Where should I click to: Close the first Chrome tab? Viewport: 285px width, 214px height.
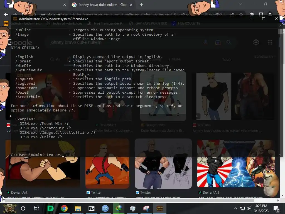pyautogui.click(x=65, y=5)
